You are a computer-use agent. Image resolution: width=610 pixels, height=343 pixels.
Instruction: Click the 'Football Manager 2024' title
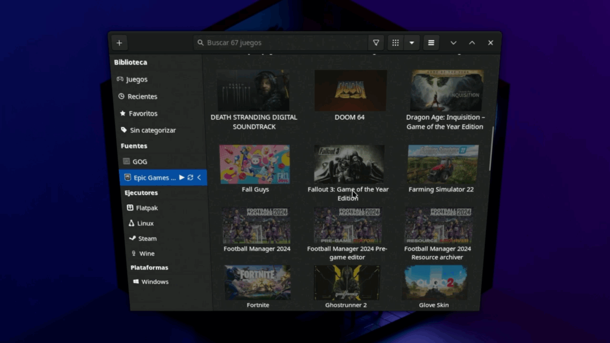257,249
